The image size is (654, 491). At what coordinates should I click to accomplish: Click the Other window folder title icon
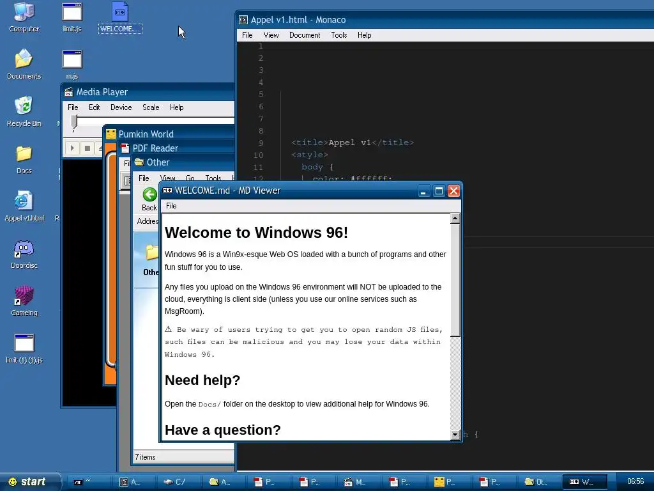tap(139, 162)
